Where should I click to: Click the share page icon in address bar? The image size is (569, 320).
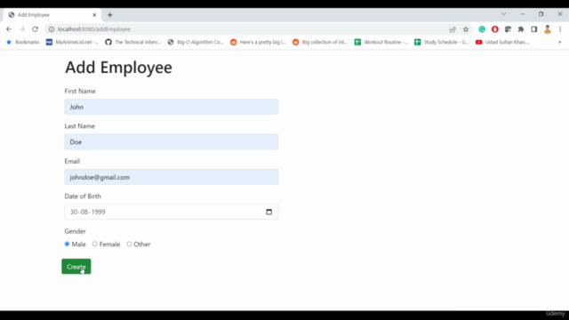click(453, 29)
